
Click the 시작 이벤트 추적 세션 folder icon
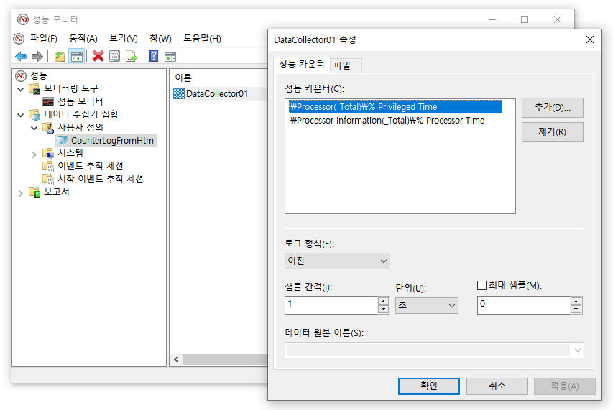47,179
